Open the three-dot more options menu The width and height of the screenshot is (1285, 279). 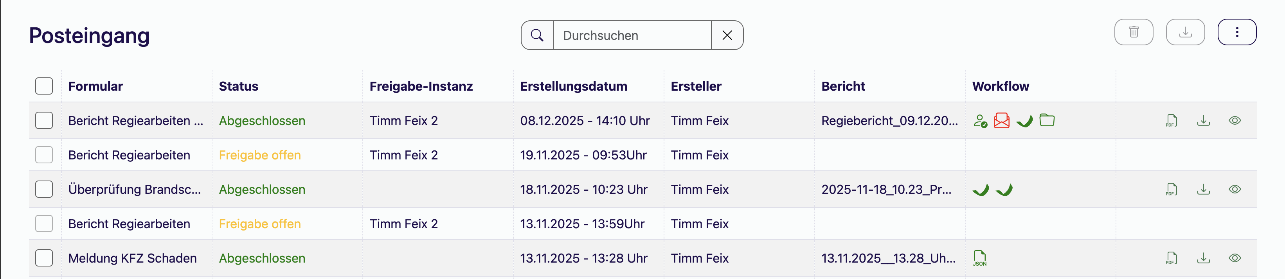point(1236,32)
